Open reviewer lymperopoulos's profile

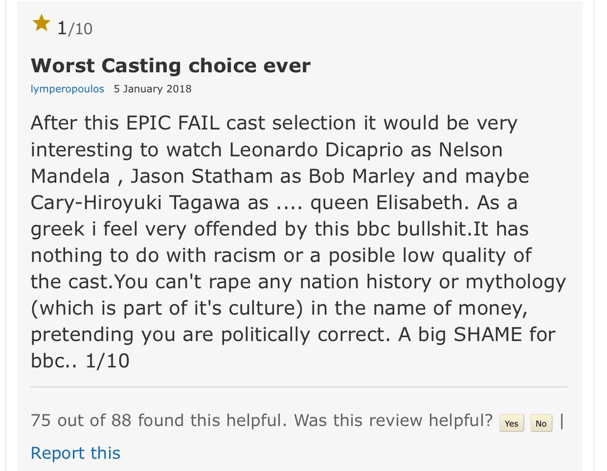[x=67, y=89]
